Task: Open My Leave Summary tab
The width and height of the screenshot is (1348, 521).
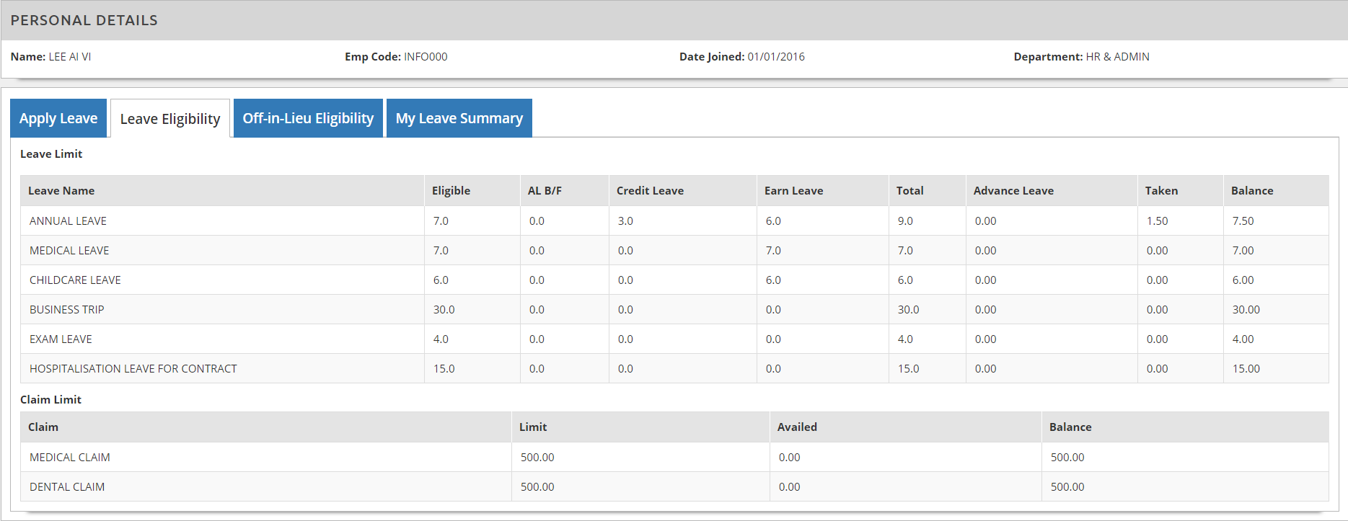Action: click(459, 118)
